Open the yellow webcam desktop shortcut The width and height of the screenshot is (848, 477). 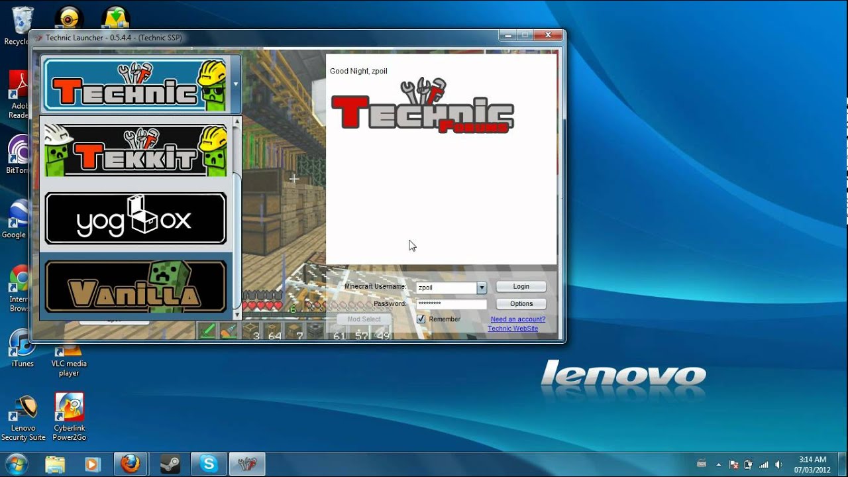[68, 17]
